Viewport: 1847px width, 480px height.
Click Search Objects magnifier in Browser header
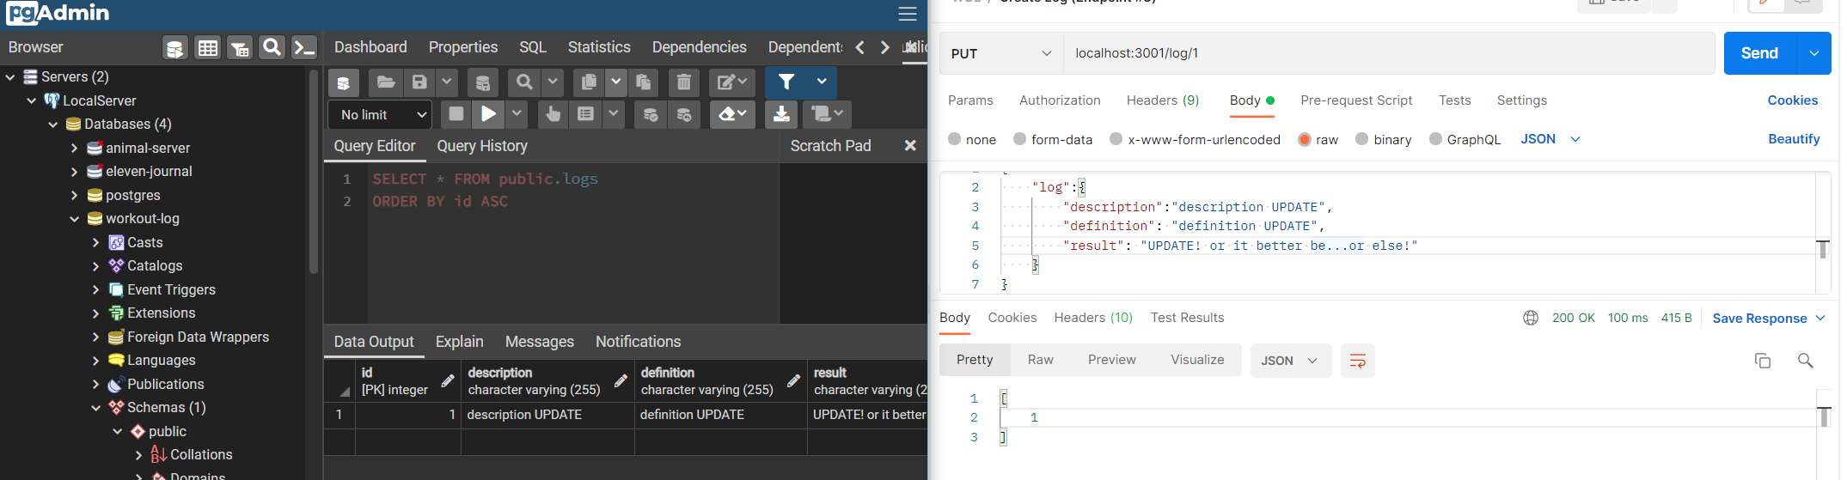click(x=272, y=48)
